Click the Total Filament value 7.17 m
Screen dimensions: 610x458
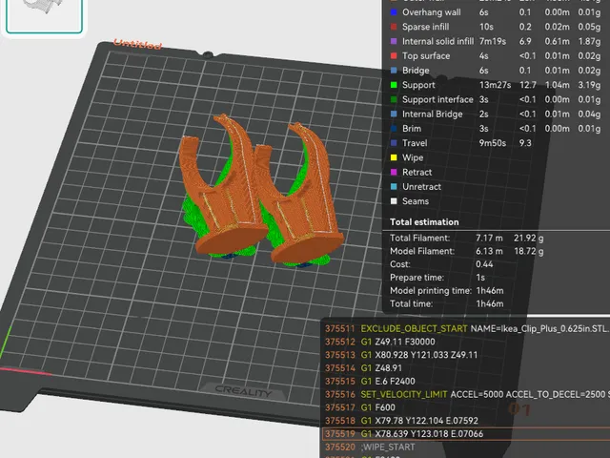489,238
